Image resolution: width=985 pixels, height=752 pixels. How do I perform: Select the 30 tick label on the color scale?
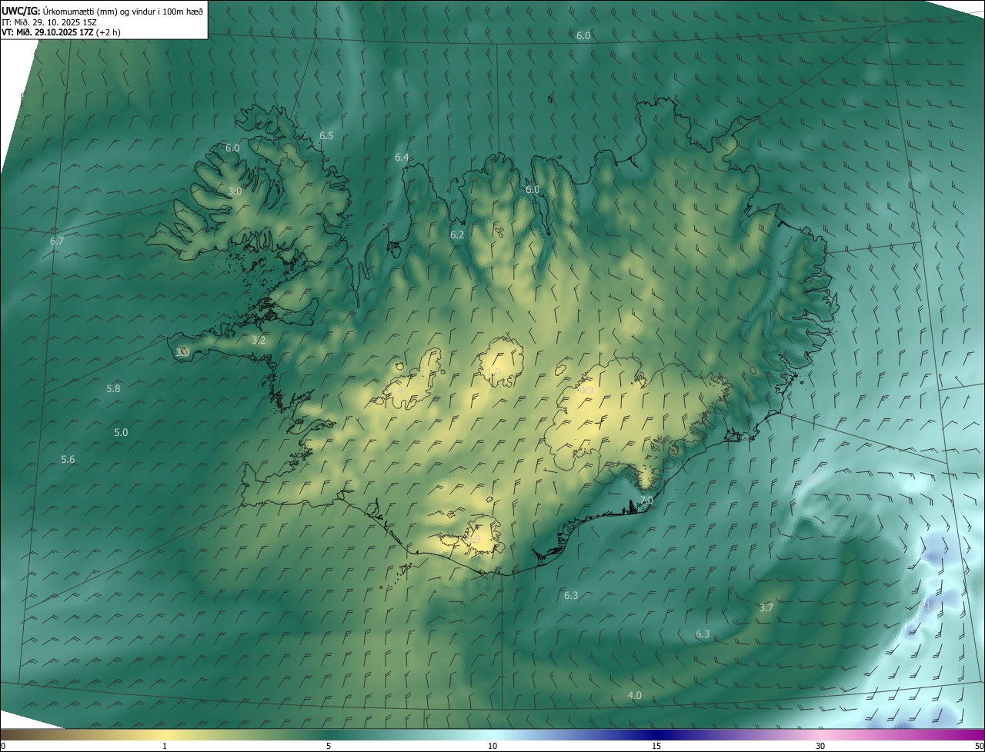(820, 747)
